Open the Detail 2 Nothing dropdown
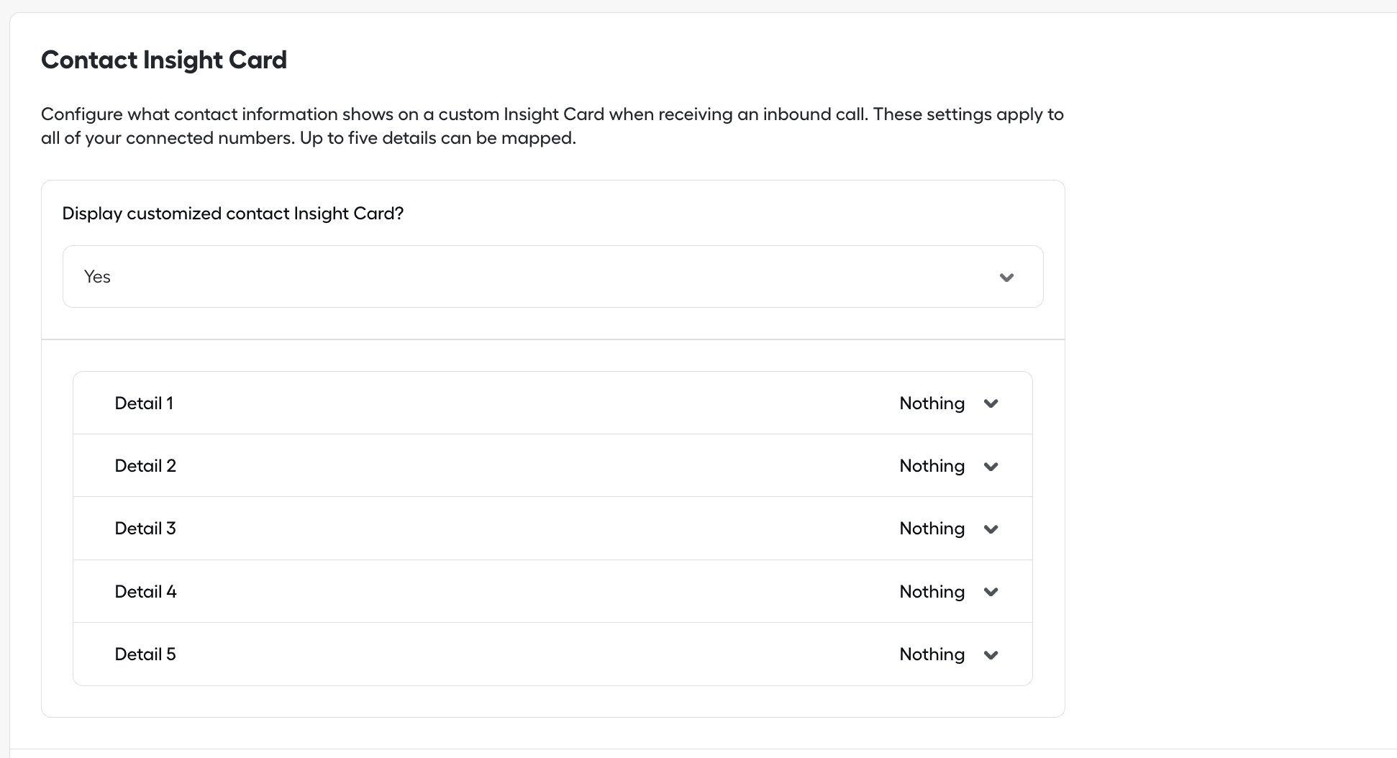 pos(948,466)
